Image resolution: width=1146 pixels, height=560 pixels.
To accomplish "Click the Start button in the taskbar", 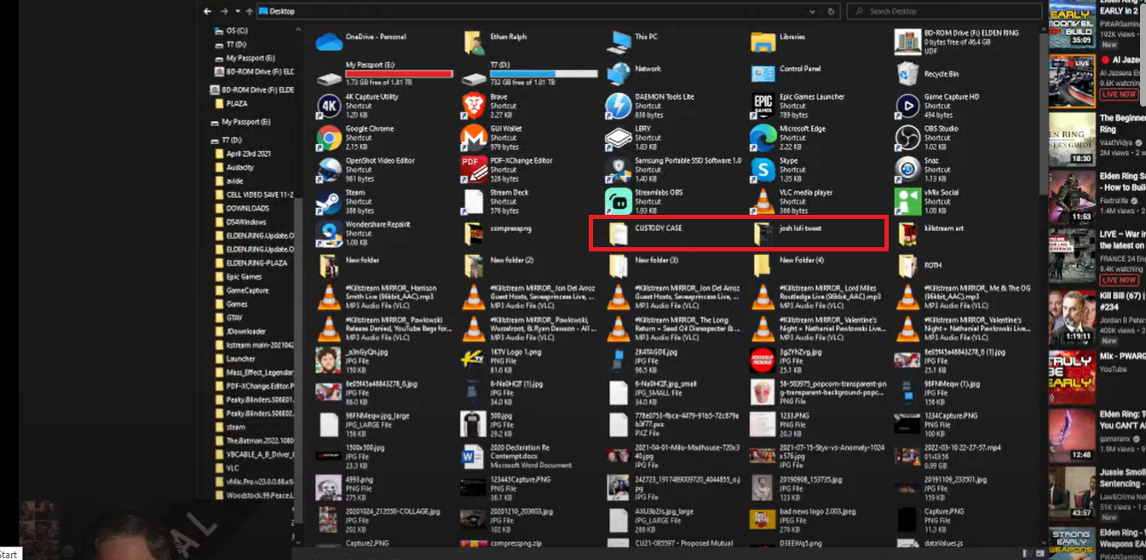I will click(10, 554).
